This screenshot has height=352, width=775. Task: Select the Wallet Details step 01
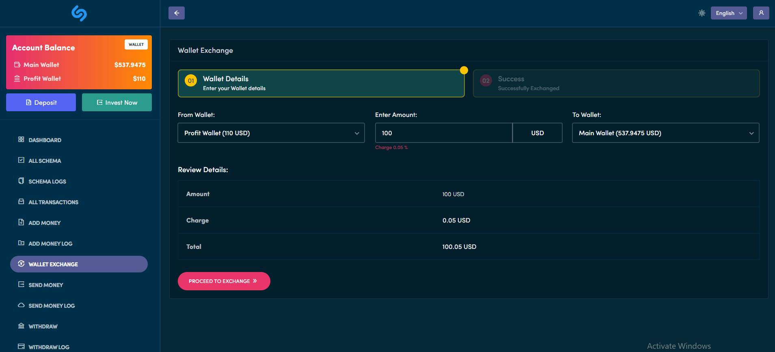(x=321, y=83)
